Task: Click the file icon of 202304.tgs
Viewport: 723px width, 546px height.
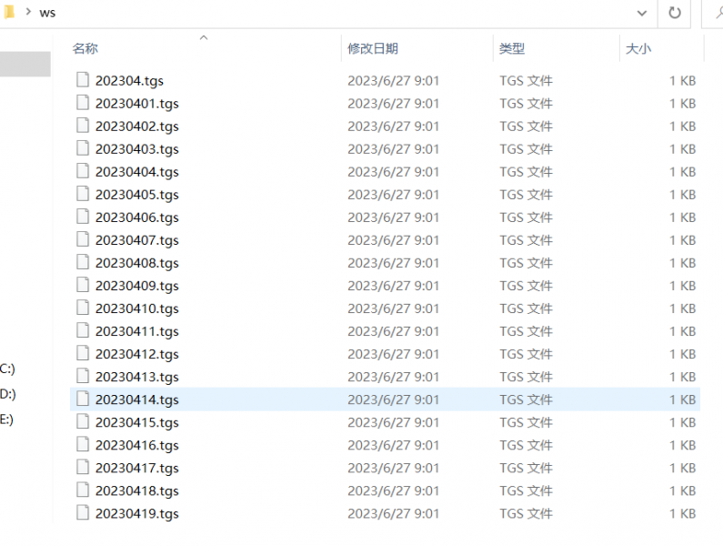Action: click(84, 80)
